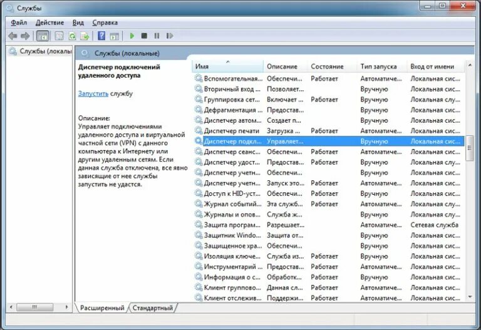Image resolution: width=481 pixels, height=330 pixels.
Task: Open the Действие menu
Action: [x=49, y=23]
